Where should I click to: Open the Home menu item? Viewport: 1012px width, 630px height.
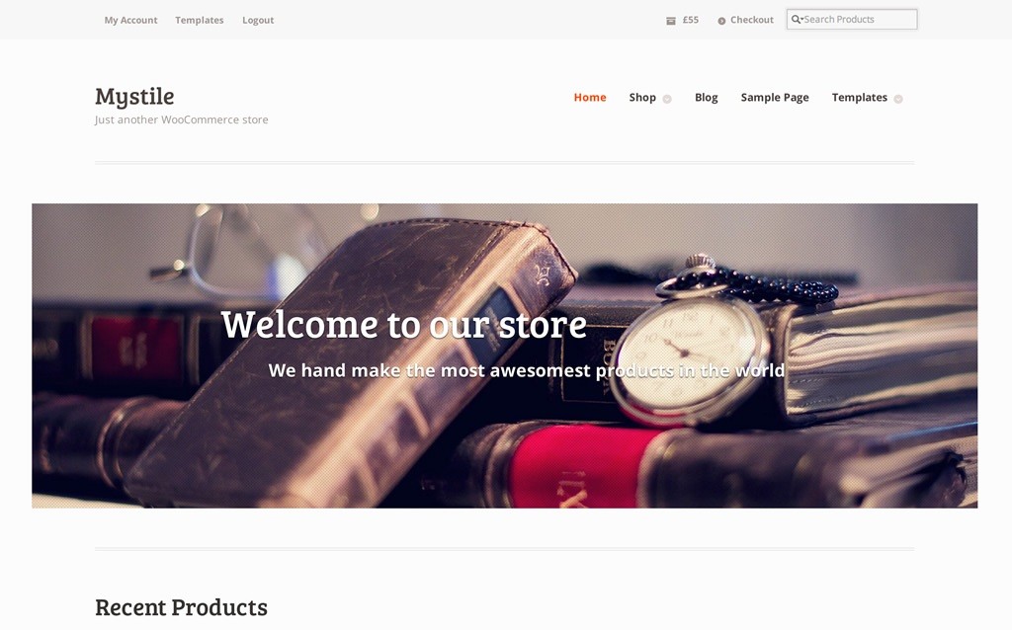[x=590, y=98]
